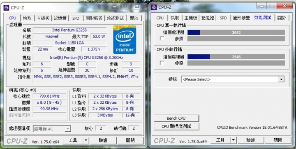Open 快取 tab in right window

coord(175,18)
